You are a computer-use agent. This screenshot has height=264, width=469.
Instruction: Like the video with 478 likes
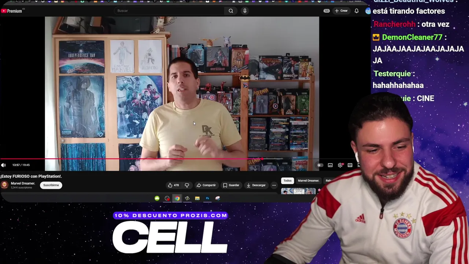click(173, 185)
